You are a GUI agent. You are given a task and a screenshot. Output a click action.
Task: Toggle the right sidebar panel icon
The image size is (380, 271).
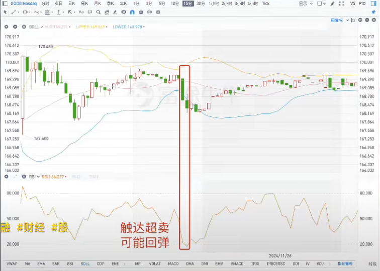373,4
